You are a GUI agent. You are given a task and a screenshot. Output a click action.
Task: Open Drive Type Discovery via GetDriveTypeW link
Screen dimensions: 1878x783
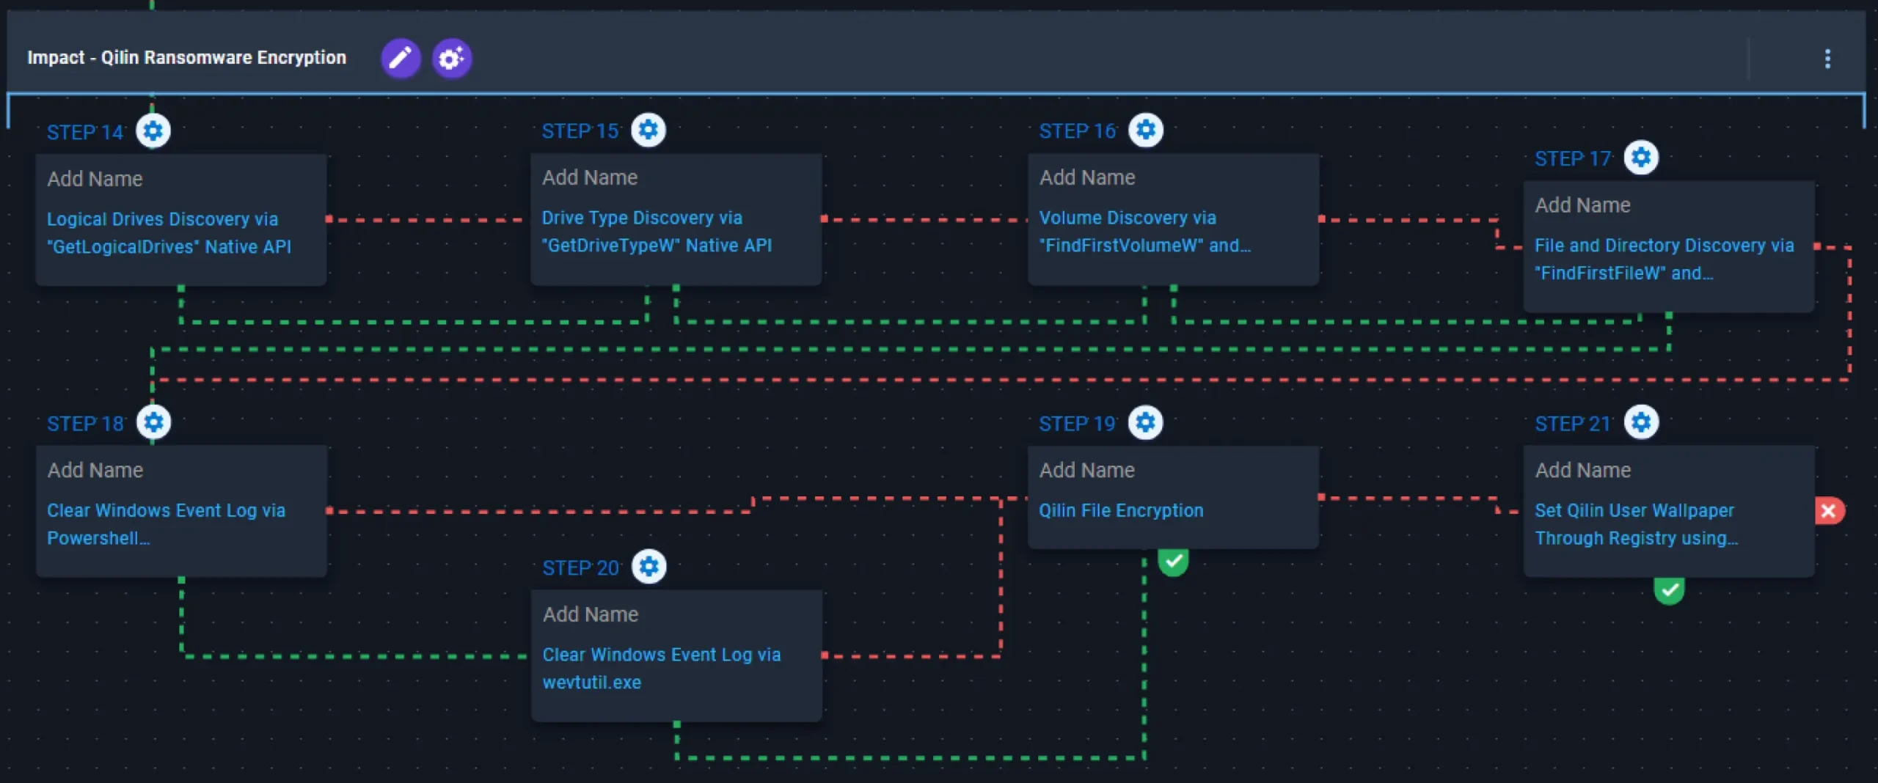pyautogui.click(x=657, y=231)
